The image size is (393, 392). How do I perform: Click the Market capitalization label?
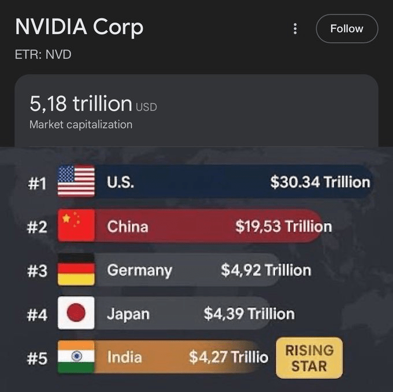click(x=81, y=124)
